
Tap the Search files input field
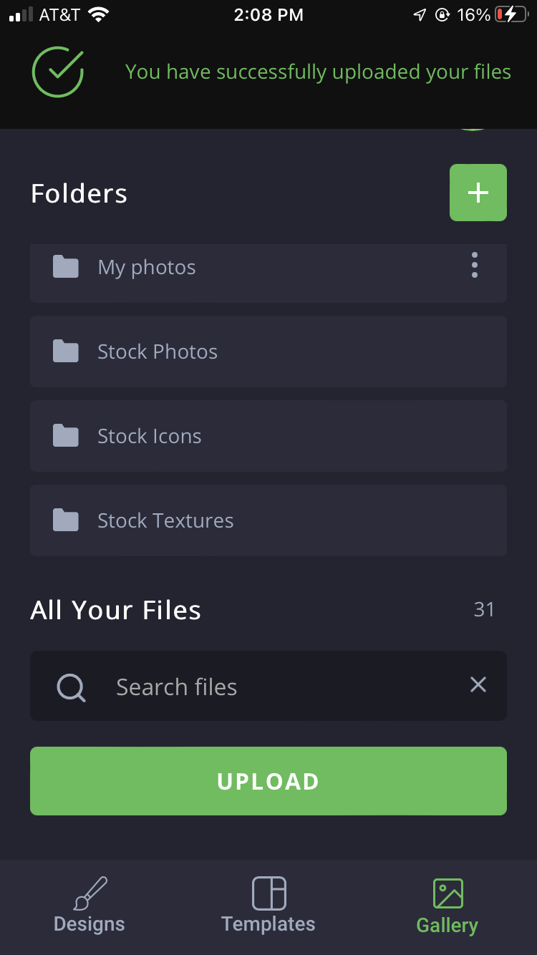coord(268,686)
